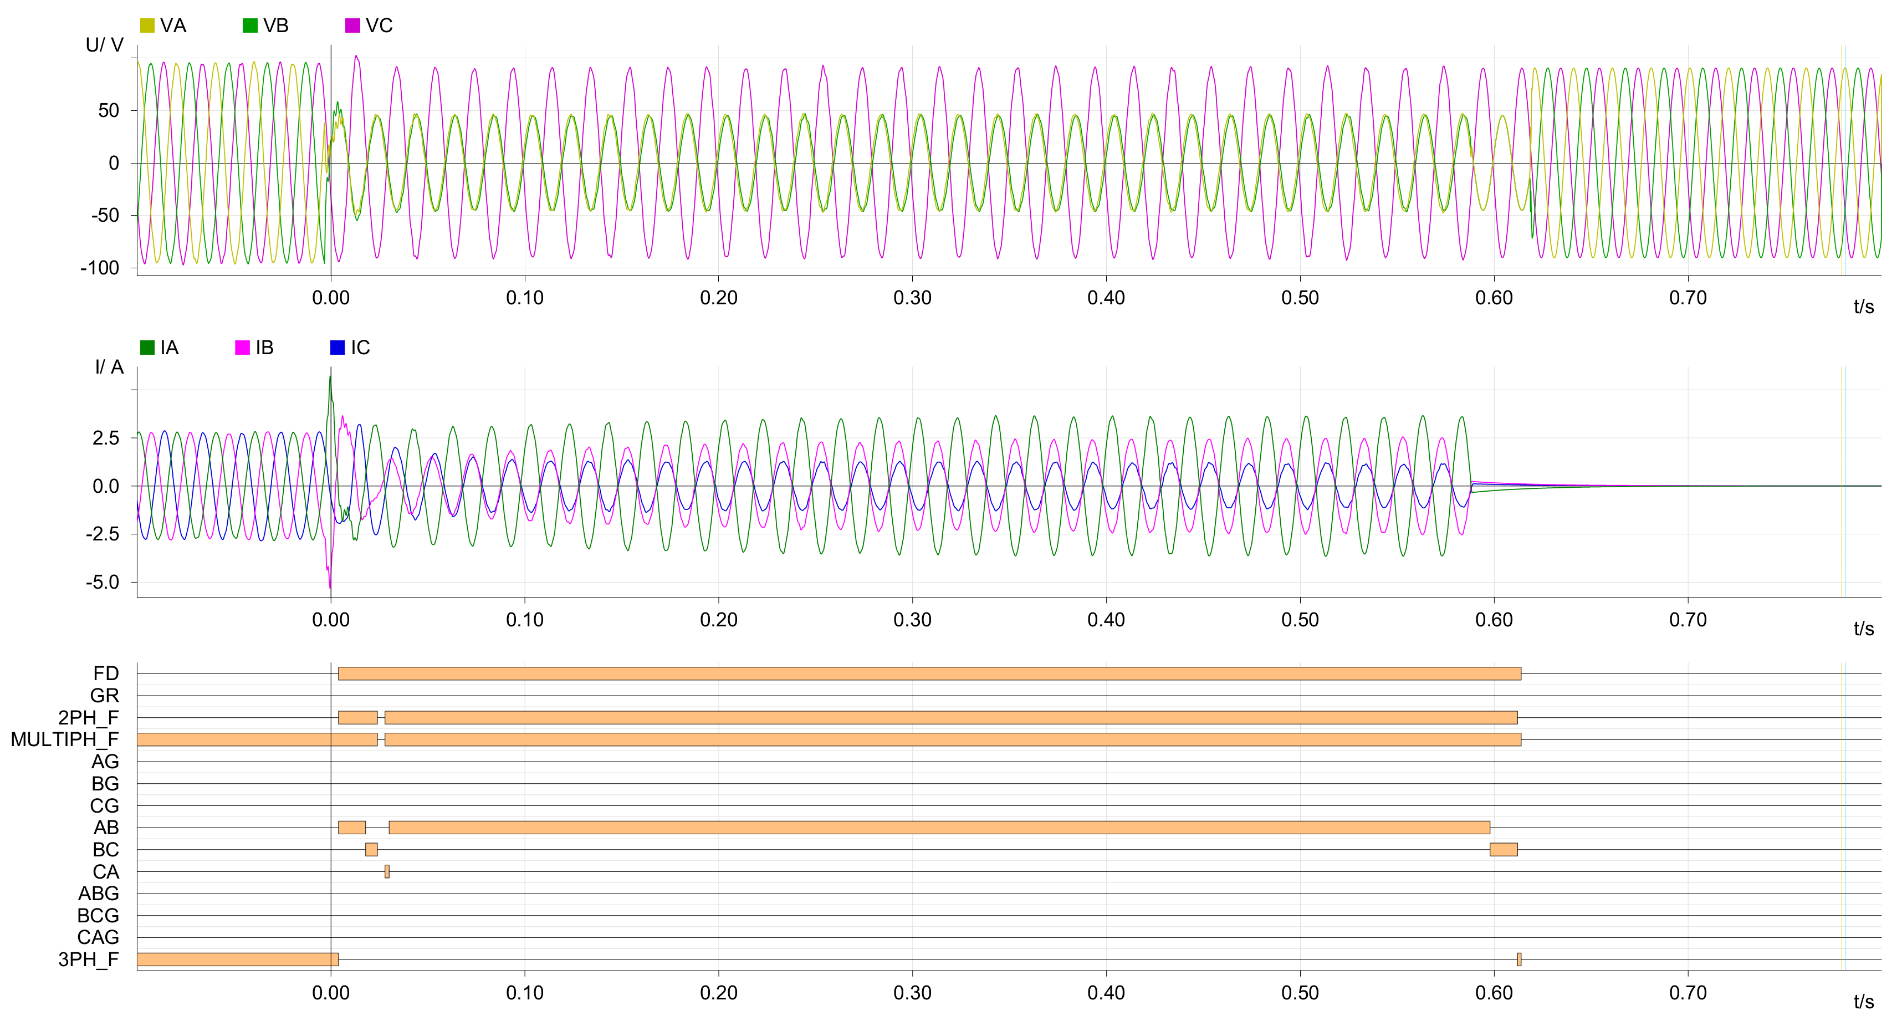
Task: Select the 2PH_F signal row label
Action: coord(88,718)
